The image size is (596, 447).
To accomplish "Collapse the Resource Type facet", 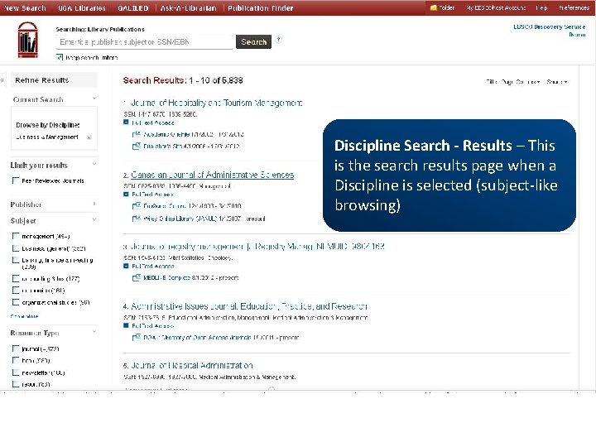I will point(94,332).
